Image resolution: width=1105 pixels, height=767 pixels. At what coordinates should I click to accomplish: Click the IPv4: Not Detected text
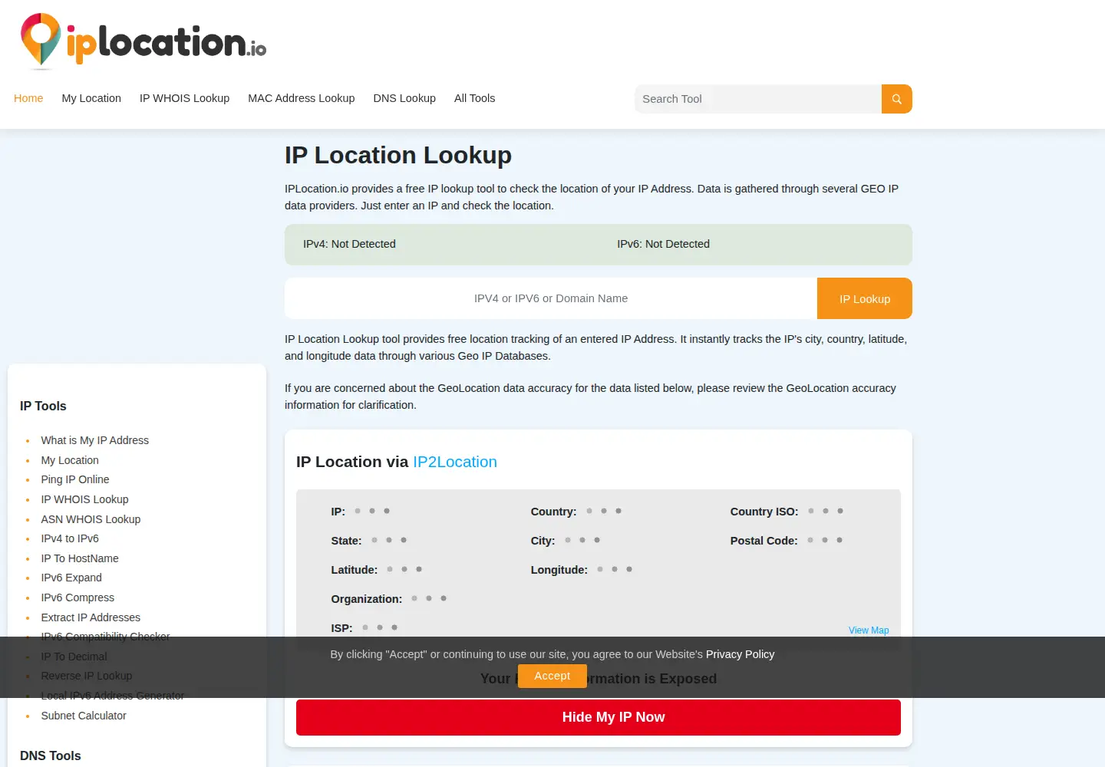pyautogui.click(x=349, y=244)
